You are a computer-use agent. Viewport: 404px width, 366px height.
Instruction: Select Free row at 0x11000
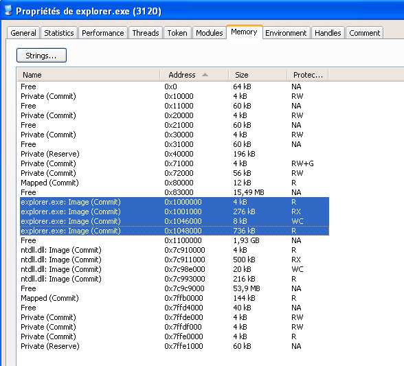tap(175, 106)
